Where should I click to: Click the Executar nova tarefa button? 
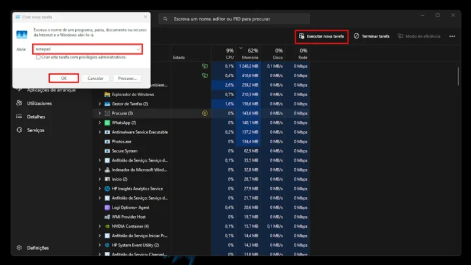pos(321,36)
